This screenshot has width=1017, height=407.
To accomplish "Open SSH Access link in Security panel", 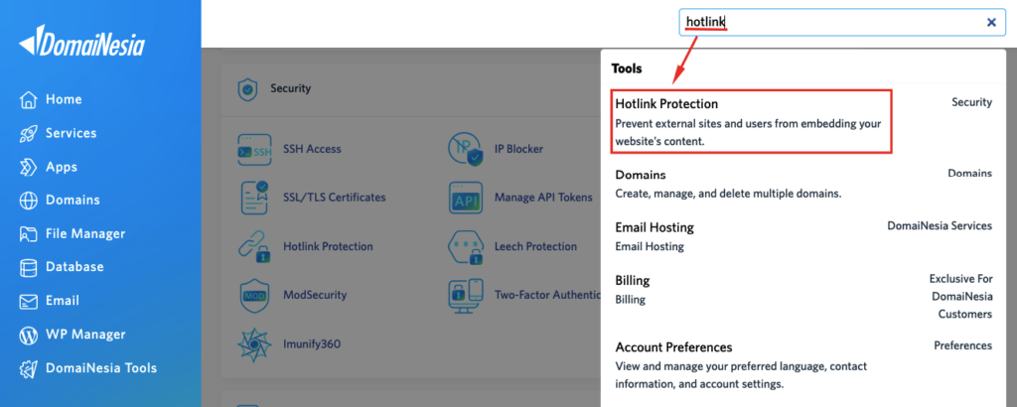I will click(312, 150).
